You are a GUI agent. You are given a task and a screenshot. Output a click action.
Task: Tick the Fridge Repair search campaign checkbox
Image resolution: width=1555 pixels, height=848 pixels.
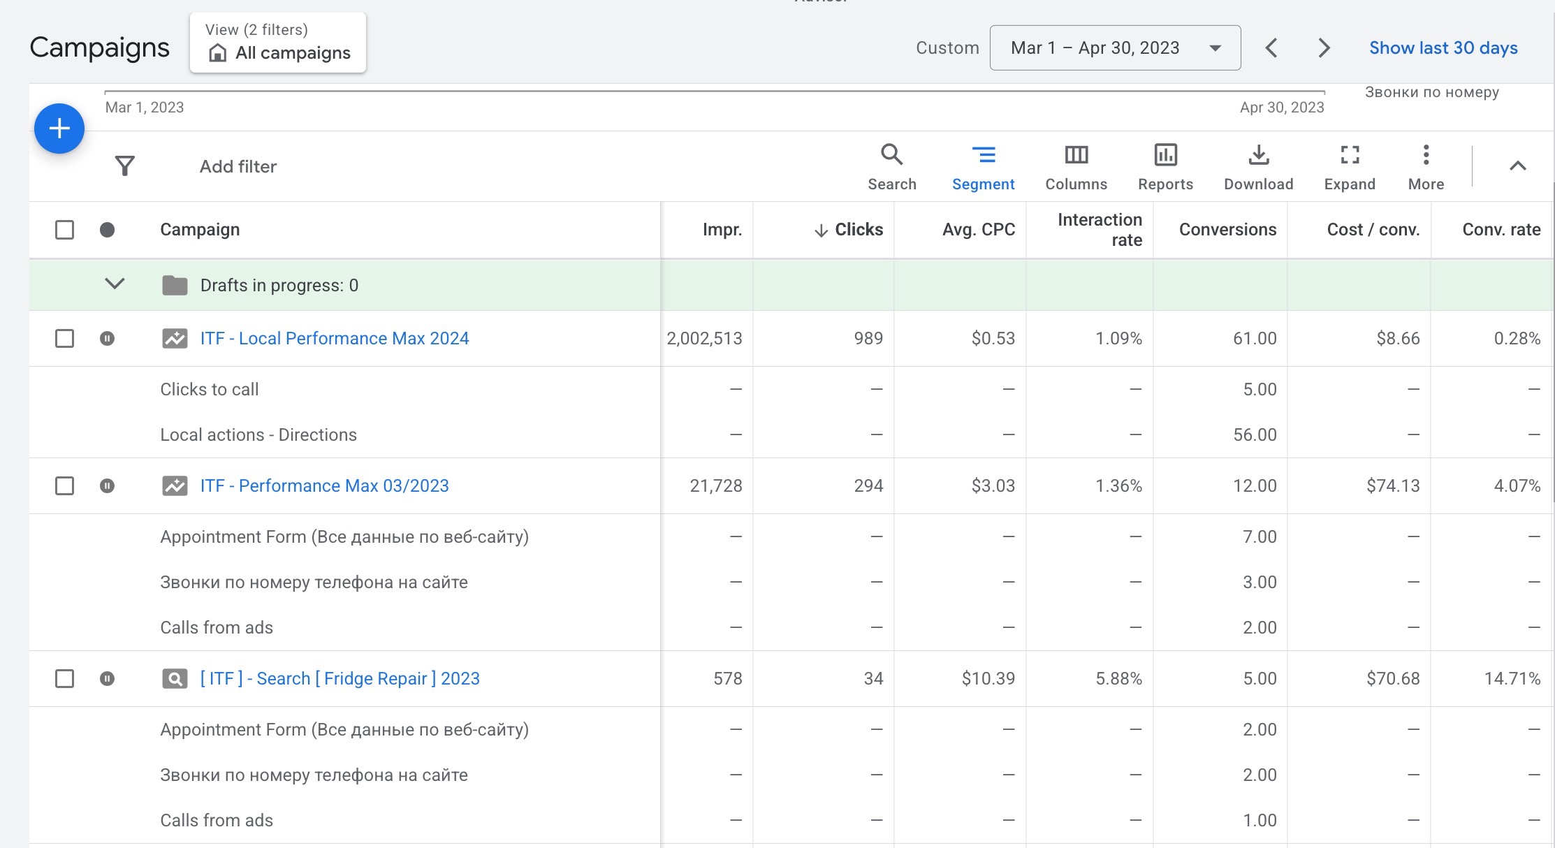pyautogui.click(x=64, y=679)
